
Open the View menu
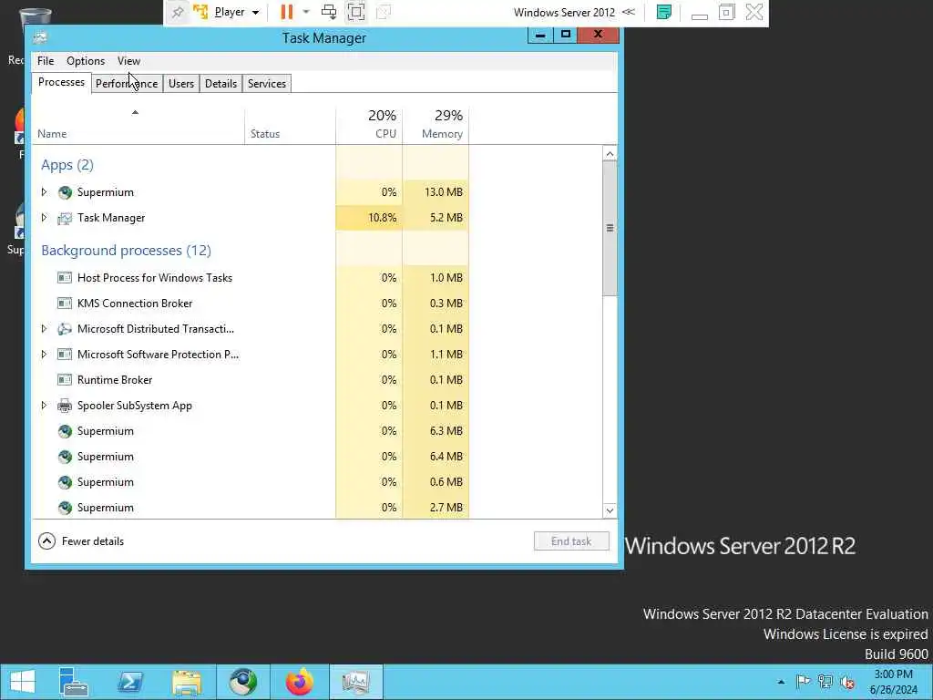click(128, 61)
